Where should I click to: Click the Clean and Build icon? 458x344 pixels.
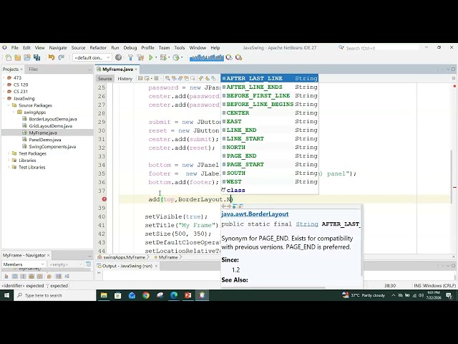point(140,57)
